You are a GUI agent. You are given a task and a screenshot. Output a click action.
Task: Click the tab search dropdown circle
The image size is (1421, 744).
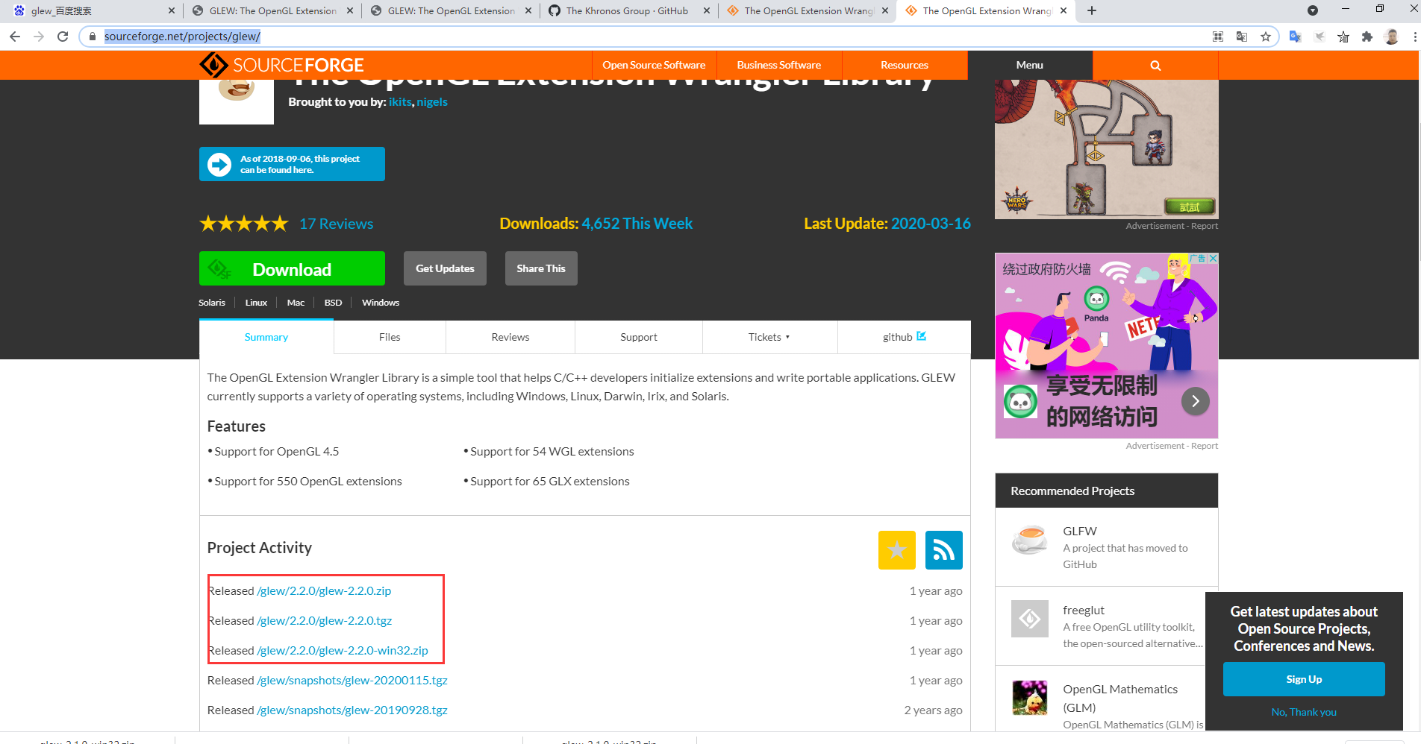click(x=1313, y=10)
